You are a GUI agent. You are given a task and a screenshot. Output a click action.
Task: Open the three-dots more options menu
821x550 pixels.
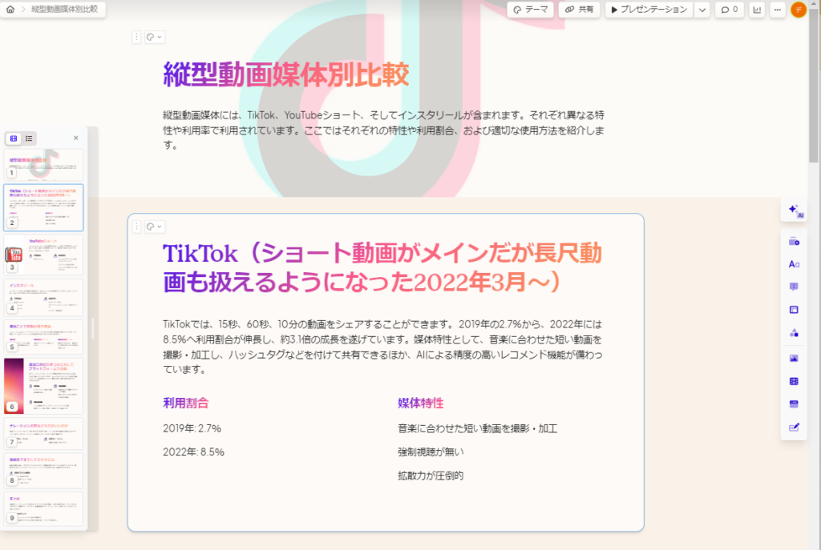pos(778,10)
